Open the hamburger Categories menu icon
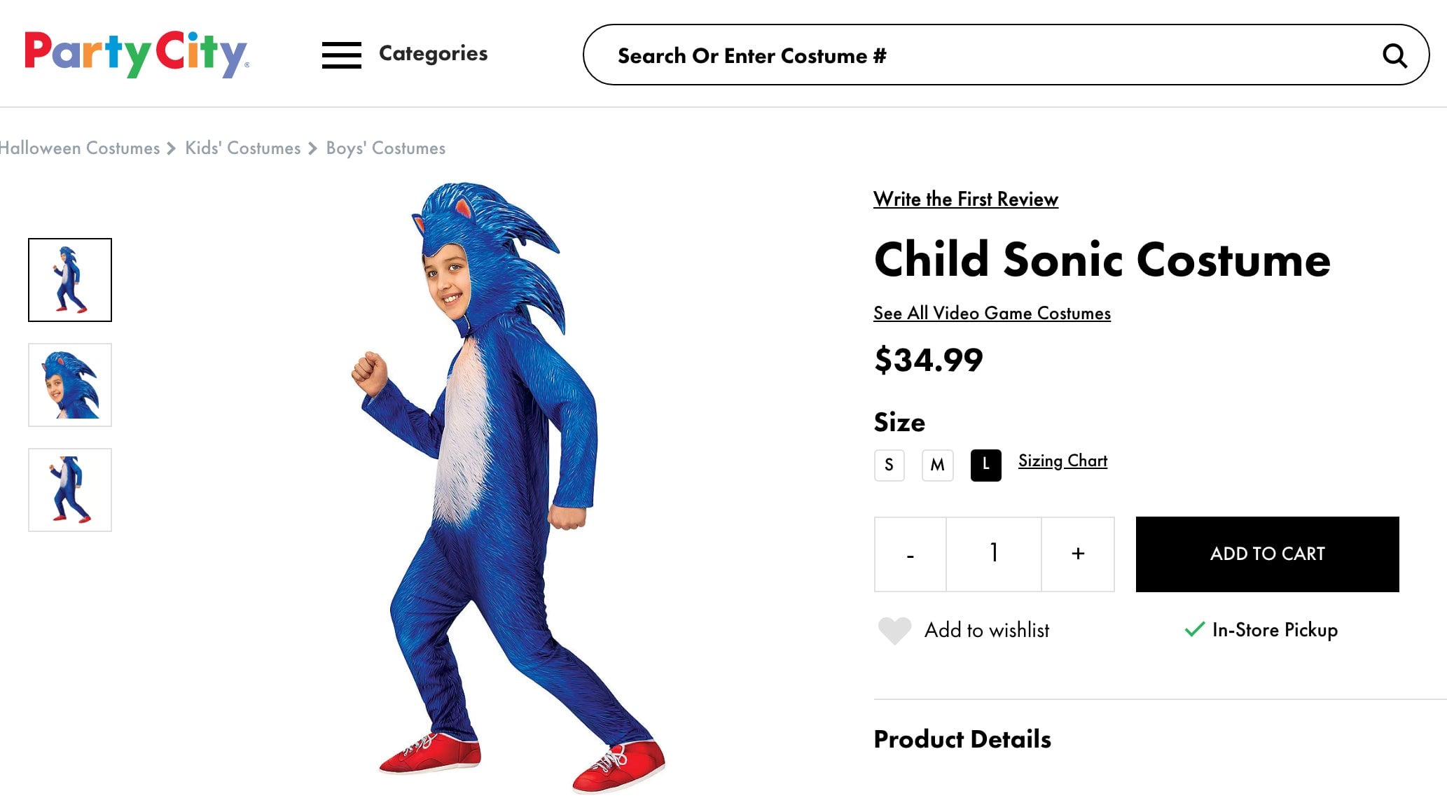 [x=341, y=55]
